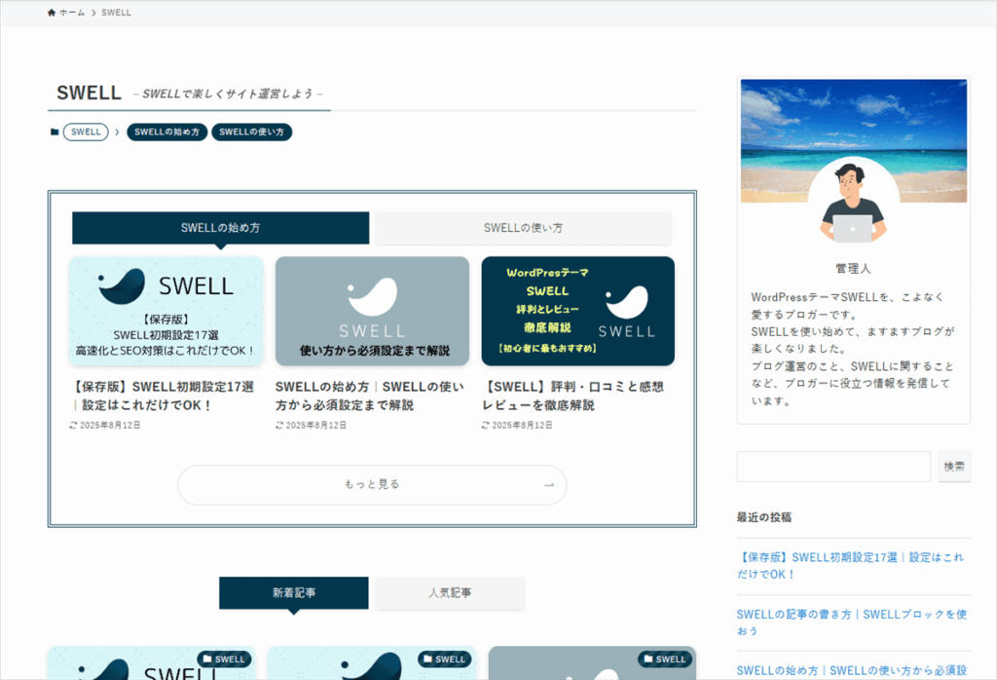Click the SWELL page heading

click(89, 93)
